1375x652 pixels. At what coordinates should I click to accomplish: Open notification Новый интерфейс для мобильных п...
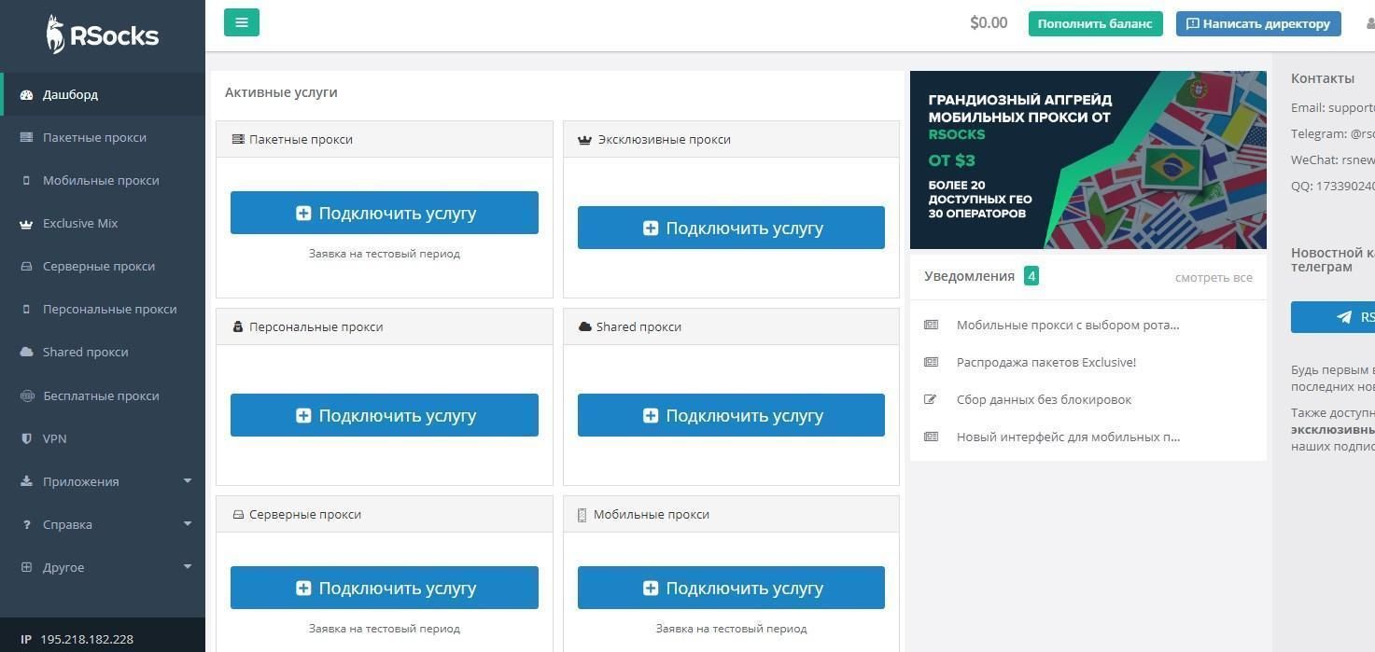point(1068,437)
